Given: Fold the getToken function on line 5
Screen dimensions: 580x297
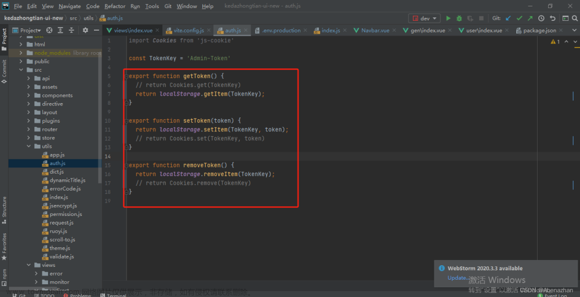Looking at the screenshot, I should click(126, 76).
